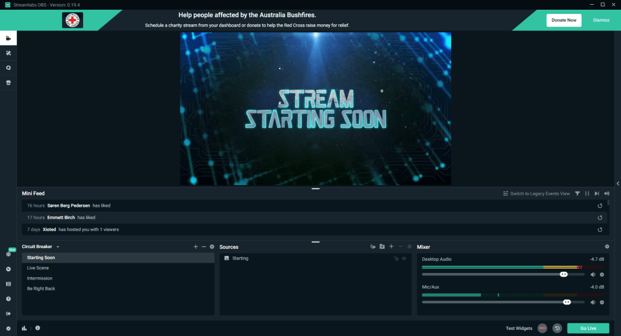Skip the current alert in Mini Feed
Image resolution: width=621 pixels, height=336 pixels.
597,193
